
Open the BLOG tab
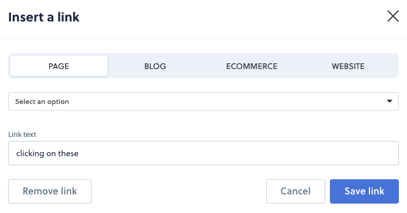click(x=155, y=66)
